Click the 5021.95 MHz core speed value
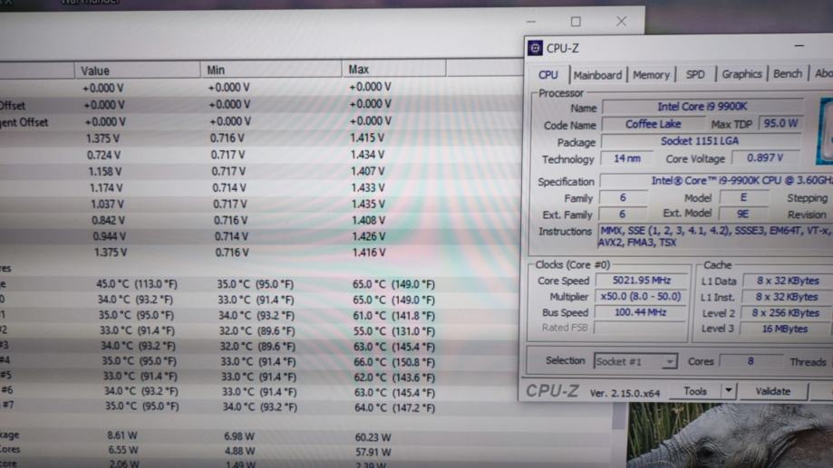Image resolution: width=833 pixels, height=468 pixels. [641, 280]
